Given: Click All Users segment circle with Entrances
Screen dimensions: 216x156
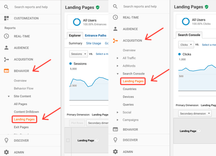Looking at the screenshot, I should [77, 22].
